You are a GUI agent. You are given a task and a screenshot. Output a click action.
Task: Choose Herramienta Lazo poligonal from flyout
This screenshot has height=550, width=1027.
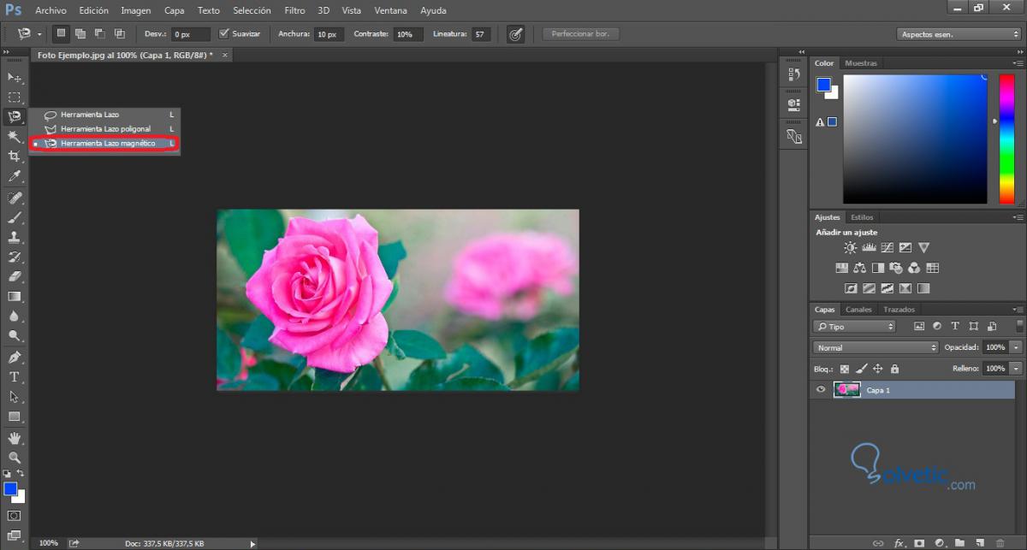(x=104, y=129)
